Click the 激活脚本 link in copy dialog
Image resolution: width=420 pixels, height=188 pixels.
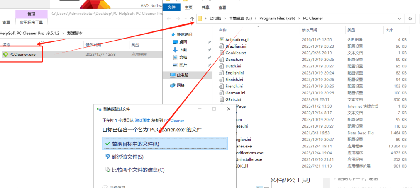click(x=142, y=121)
